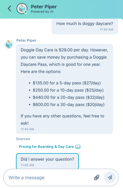Screen dimensions: 123x188
Task: Select the How much is doggy daycare message
Action: (85, 26)
